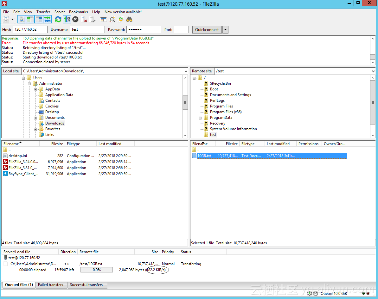
Task: Switch to Queued files tab
Action: click(19, 285)
